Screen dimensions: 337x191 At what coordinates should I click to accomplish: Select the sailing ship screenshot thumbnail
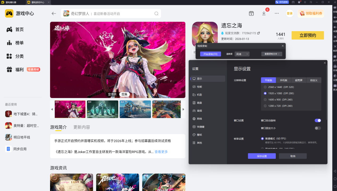135,109
